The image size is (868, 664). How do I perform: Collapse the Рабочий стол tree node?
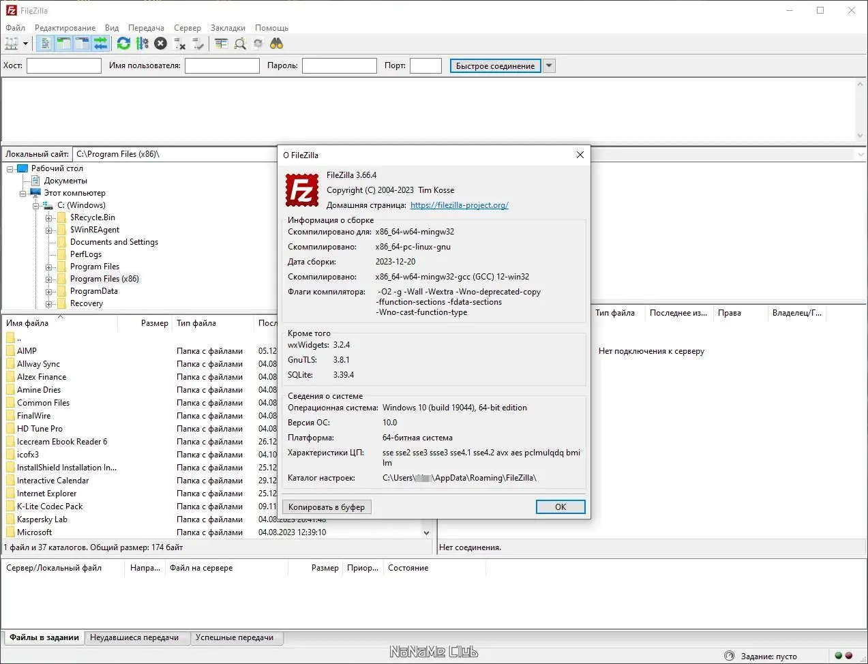(x=10, y=168)
